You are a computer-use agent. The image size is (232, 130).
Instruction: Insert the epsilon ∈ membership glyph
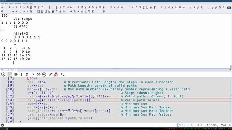169,7
